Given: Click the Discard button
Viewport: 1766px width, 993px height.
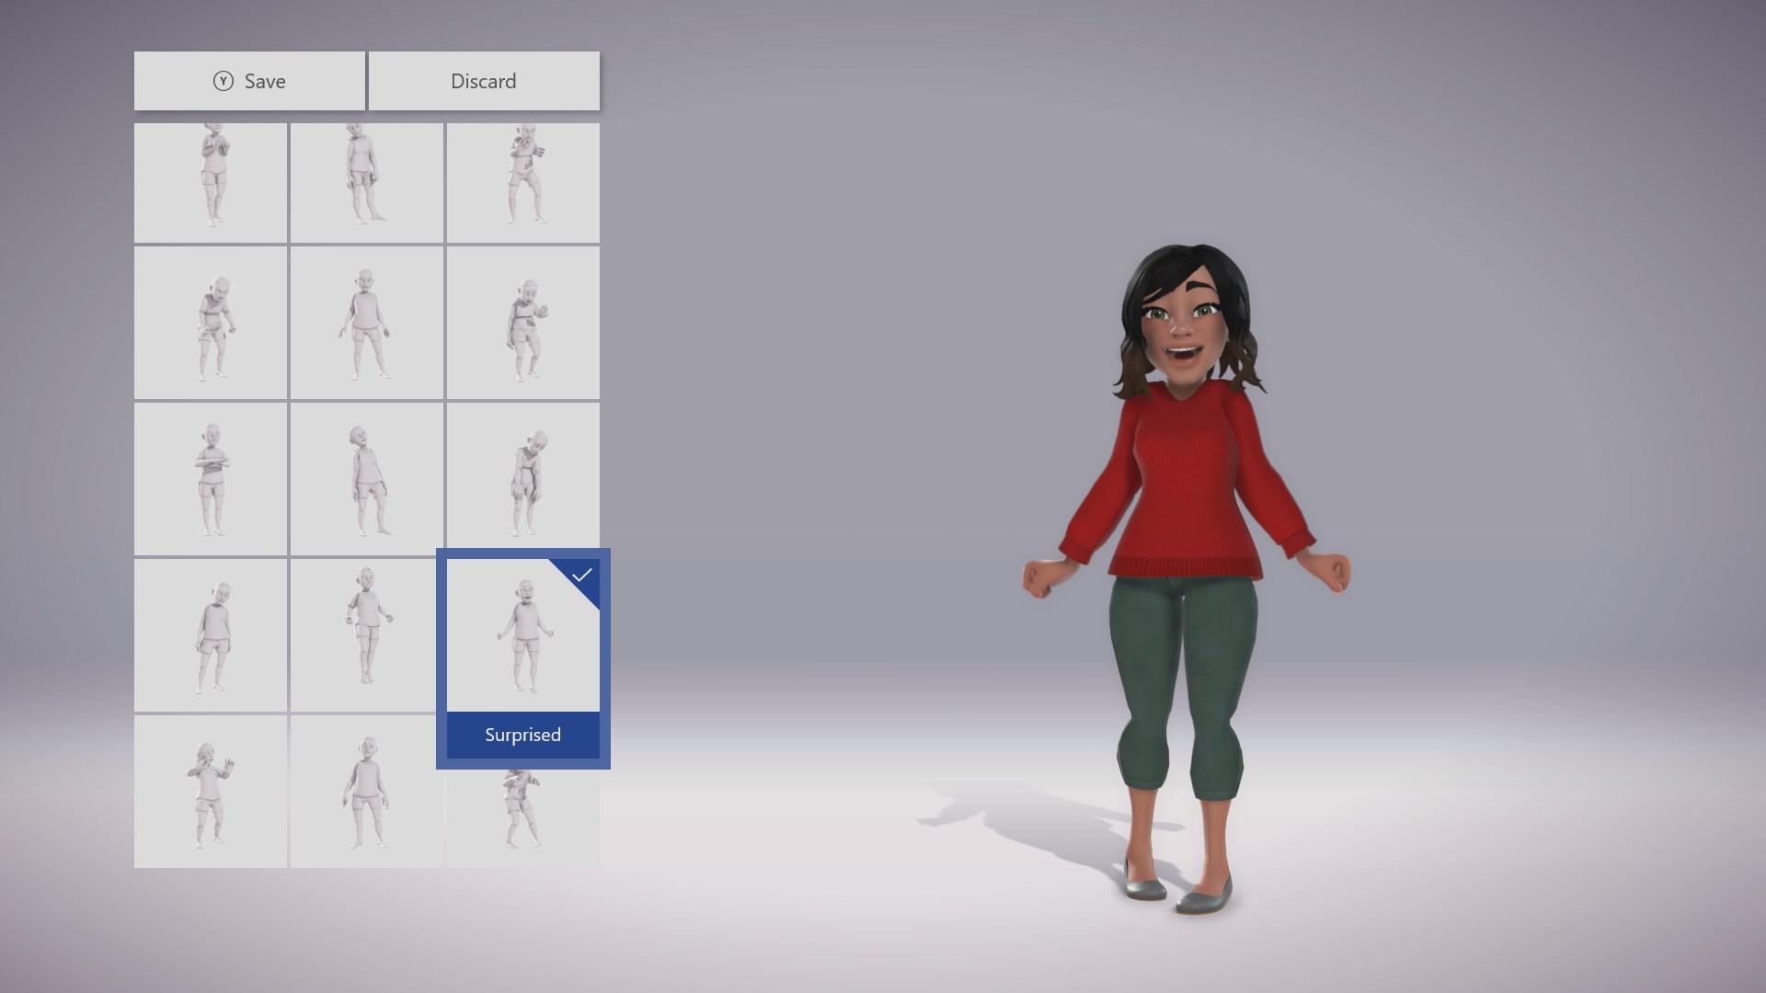Looking at the screenshot, I should (484, 81).
